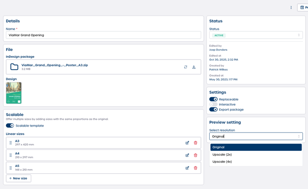Disable the Replaceable setting
The height and width of the screenshot is (189, 308).
(x=213, y=99)
